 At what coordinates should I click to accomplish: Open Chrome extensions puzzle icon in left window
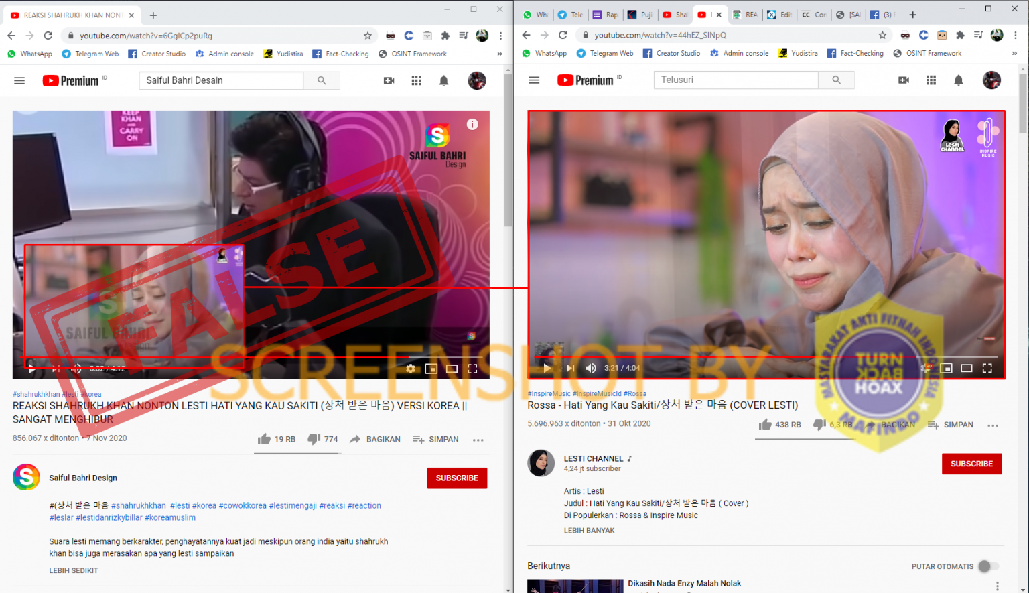click(445, 36)
